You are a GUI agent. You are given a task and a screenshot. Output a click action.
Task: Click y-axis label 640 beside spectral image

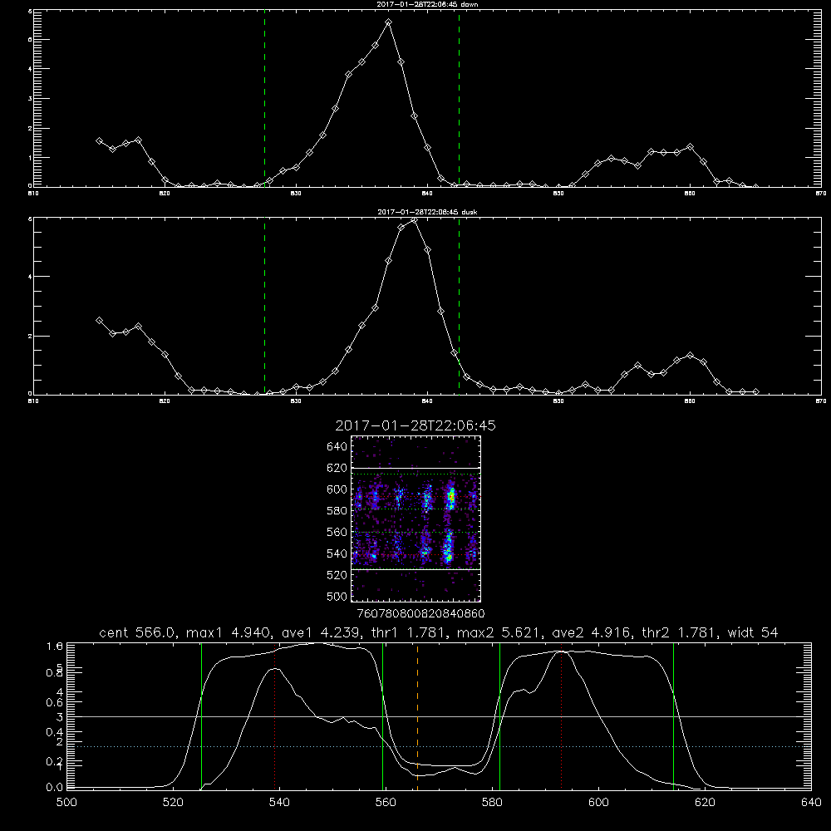tap(337, 447)
